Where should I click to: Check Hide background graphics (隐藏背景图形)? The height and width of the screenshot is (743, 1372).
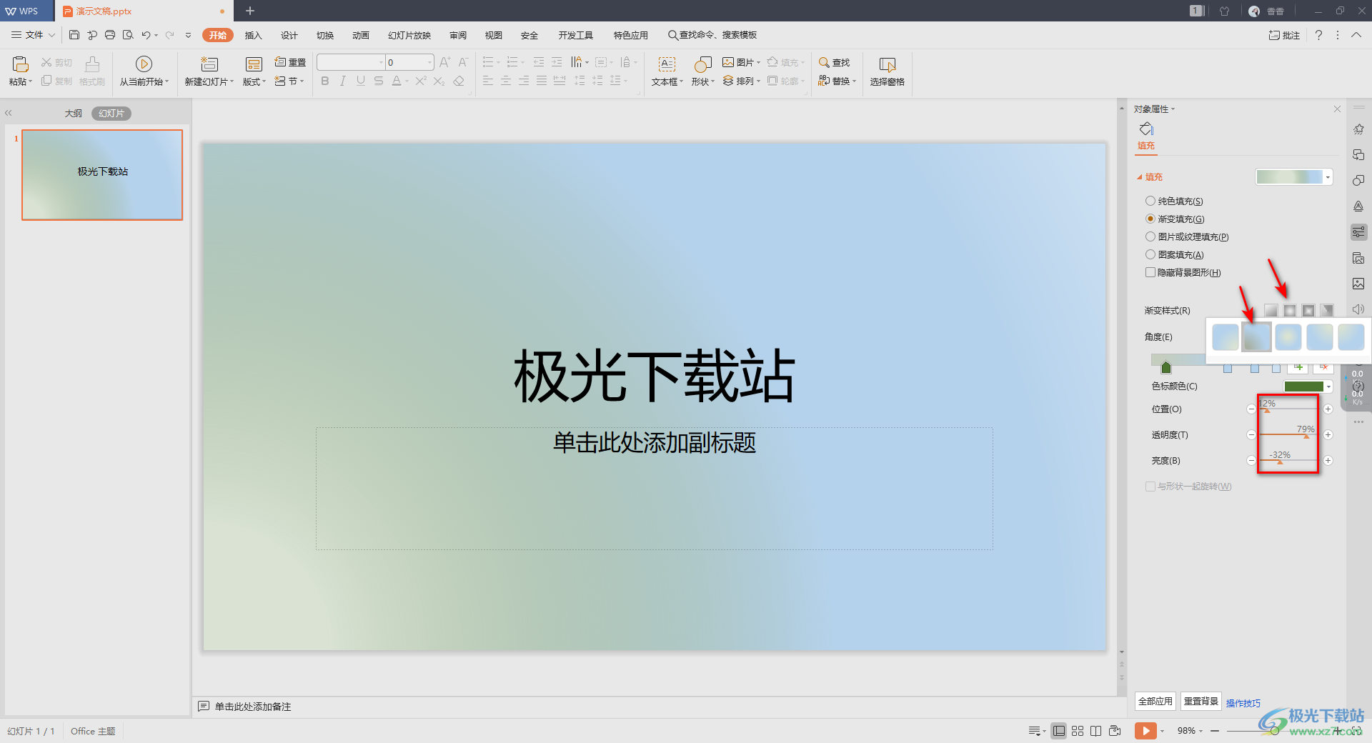(x=1183, y=273)
